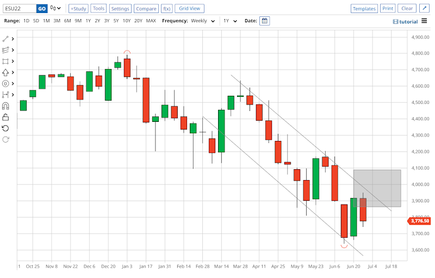Set range to 6M
435x278 pixels.
click(x=67, y=21)
